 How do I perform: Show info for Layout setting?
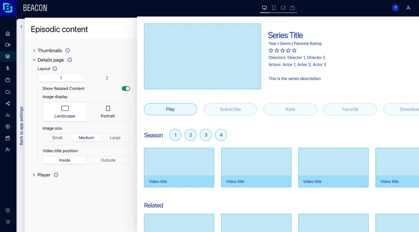coord(55,68)
